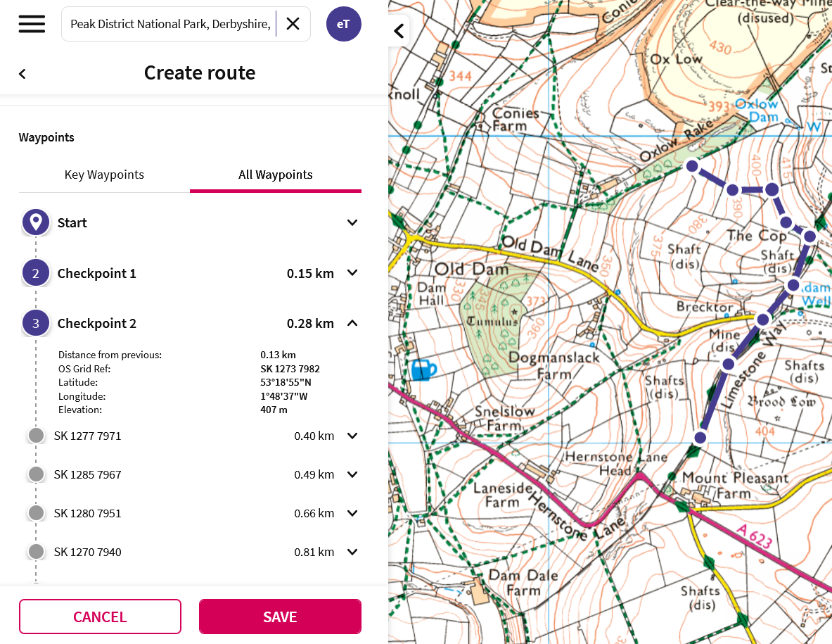Click the route endpoint marker near Mount Pleasant Farm

tap(700, 438)
